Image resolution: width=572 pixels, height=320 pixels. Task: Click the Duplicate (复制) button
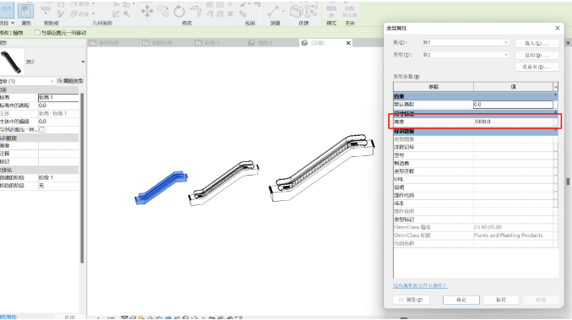537,55
